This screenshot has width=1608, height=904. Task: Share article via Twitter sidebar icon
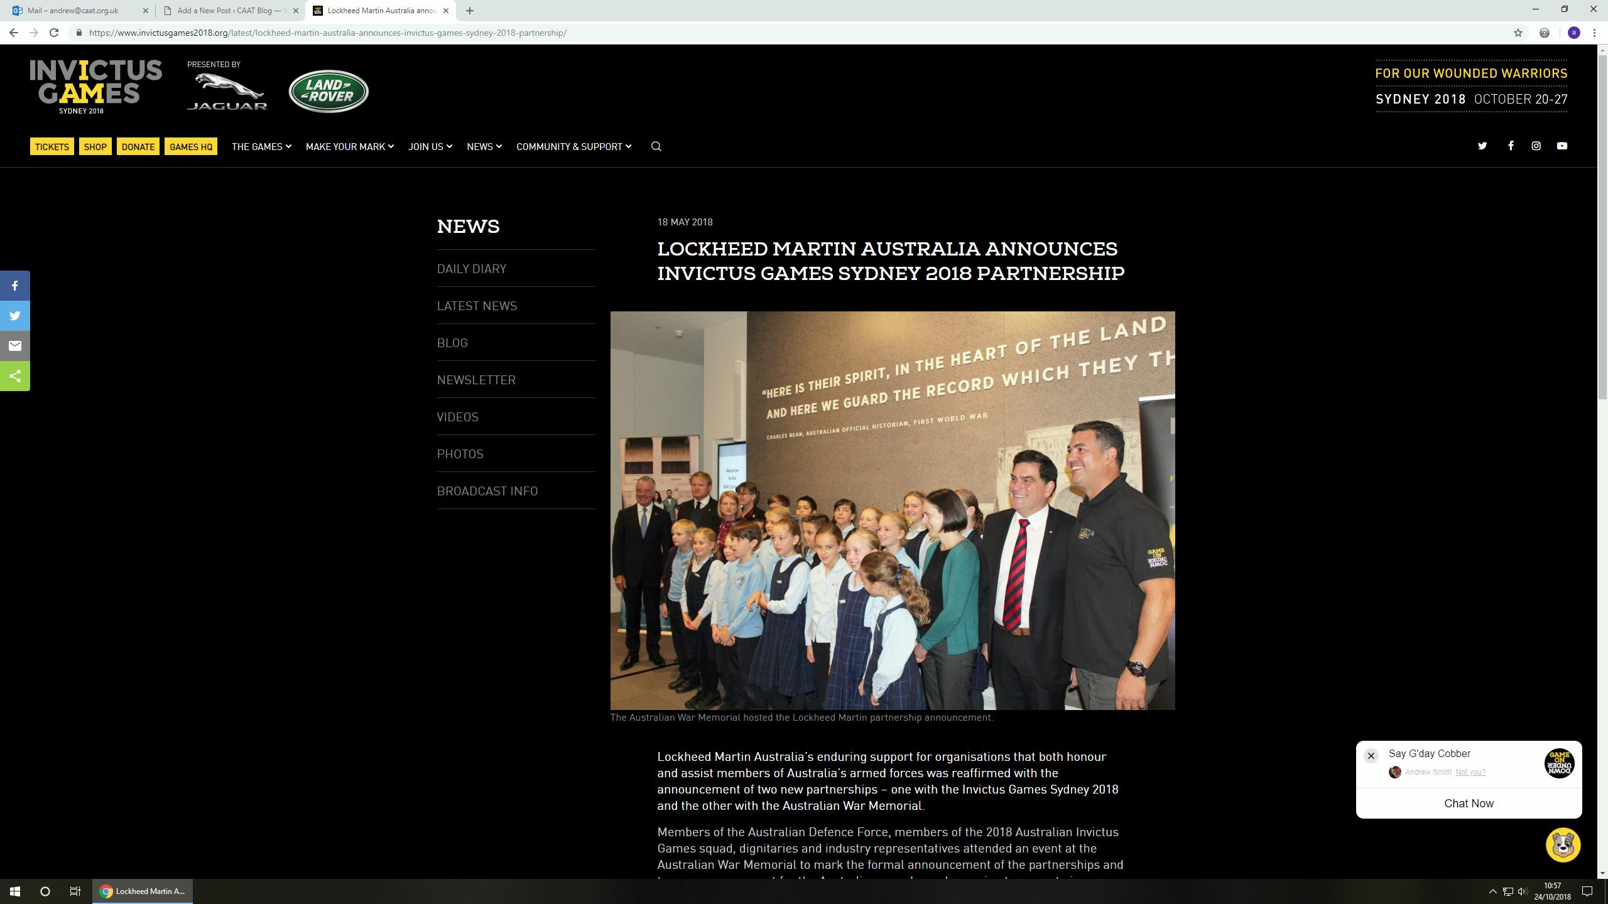click(15, 316)
